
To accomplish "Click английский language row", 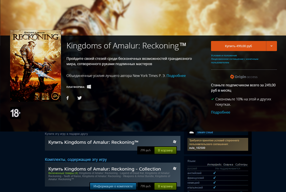I will pos(218,173).
